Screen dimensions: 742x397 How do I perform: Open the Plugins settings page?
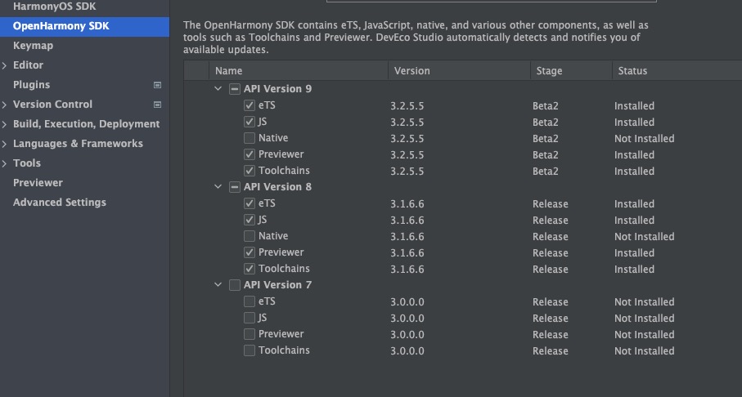point(31,85)
